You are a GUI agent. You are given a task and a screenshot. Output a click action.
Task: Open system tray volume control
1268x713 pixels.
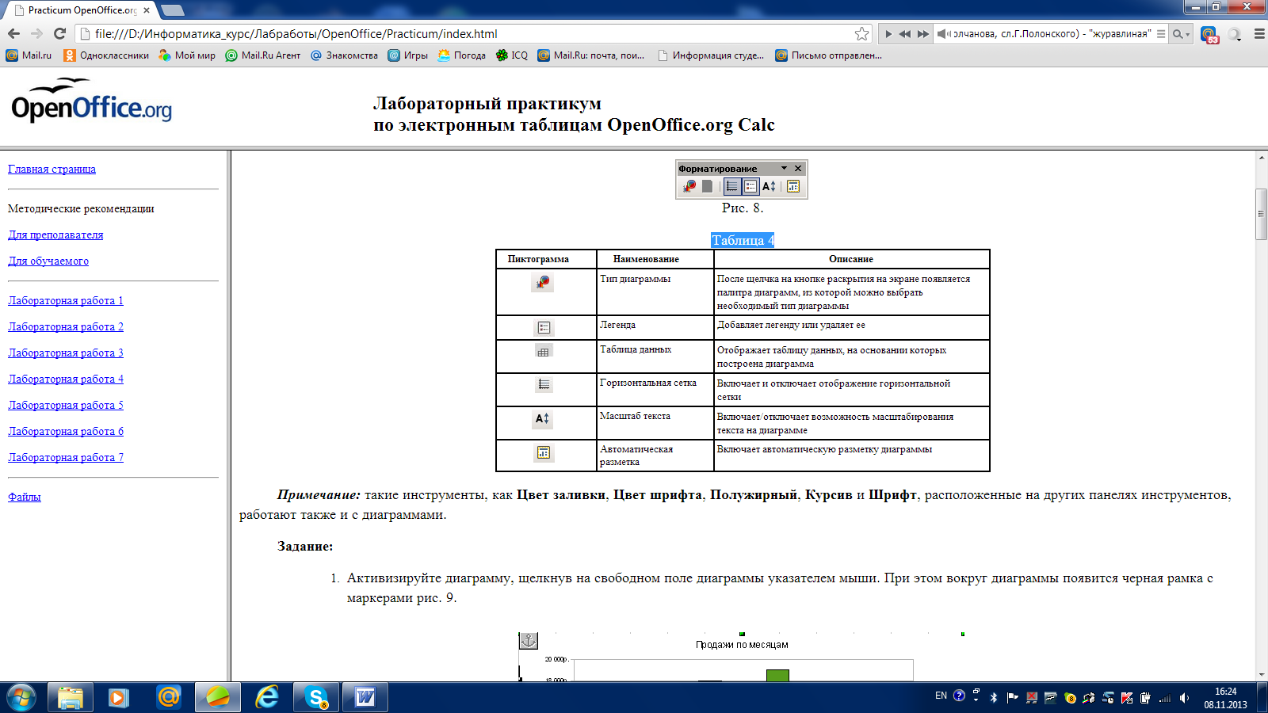pos(1184,698)
